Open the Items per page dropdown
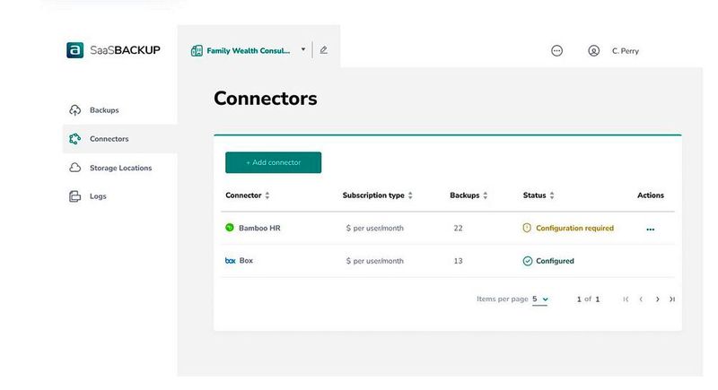The image size is (718, 390). 539,299
